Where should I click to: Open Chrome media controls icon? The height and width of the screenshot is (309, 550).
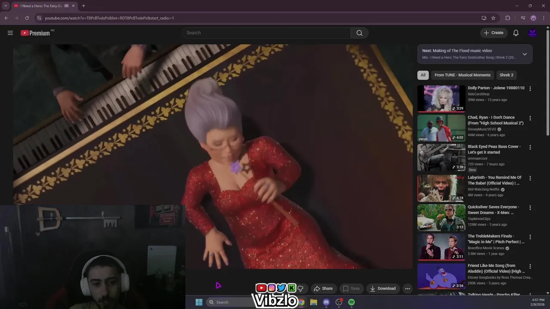523,18
